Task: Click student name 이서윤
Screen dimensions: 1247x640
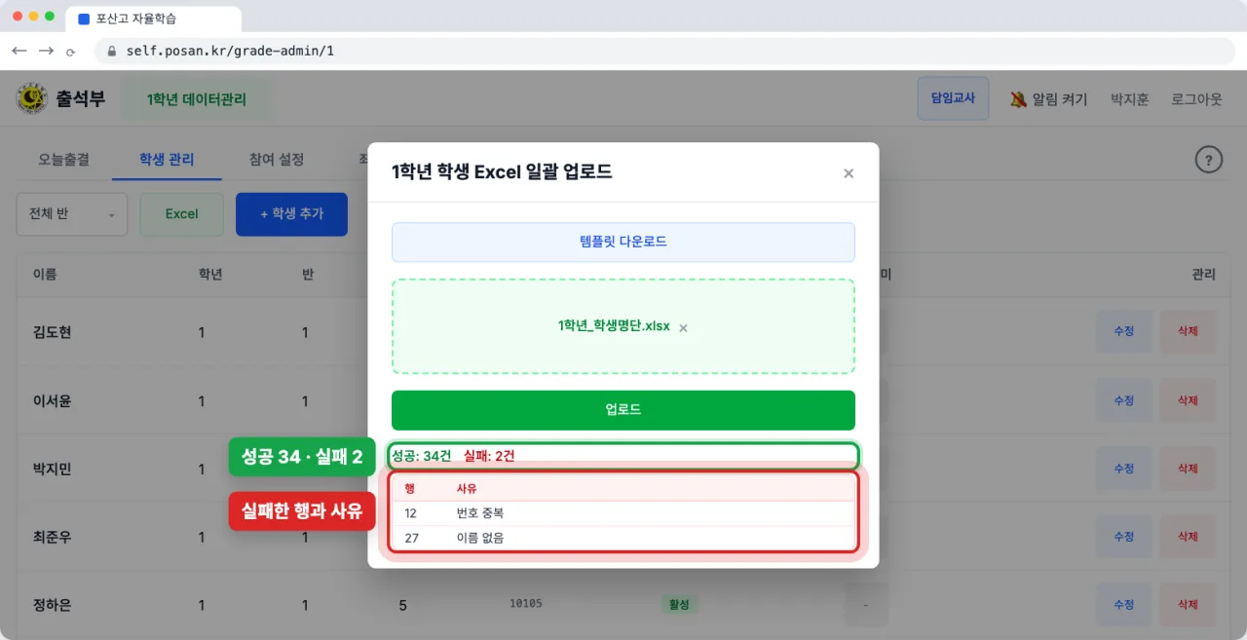Action: pyautogui.click(x=53, y=400)
